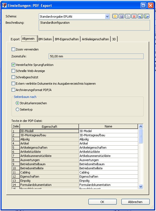Check Archivierungsformat PDF/A
The image size is (156, 211).
13,90
